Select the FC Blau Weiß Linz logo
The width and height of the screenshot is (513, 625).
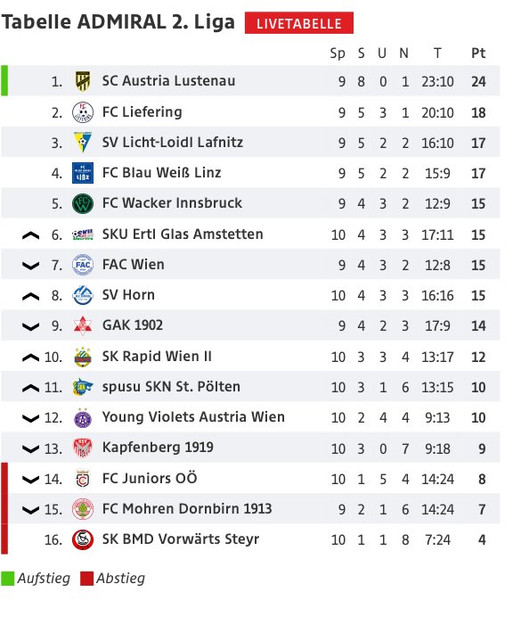(x=83, y=173)
